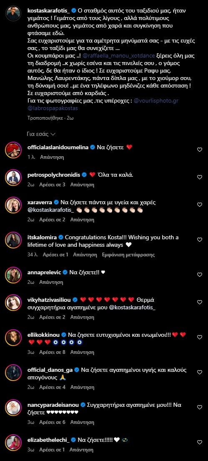This screenshot has height=461, width=208.
Task: Like vikyhatzivasiliou's comment via the heart icon
Action: pyautogui.click(x=200, y=302)
